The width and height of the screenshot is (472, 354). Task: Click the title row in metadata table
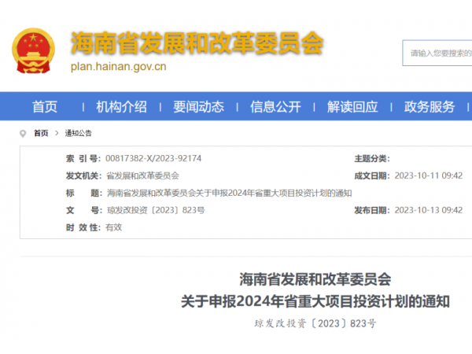tap(228, 193)
